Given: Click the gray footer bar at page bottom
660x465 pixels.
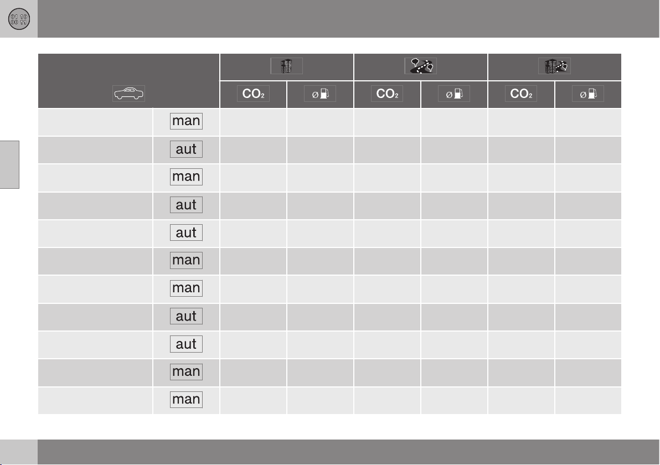Looking at the screenshot, I should (348, 452).
